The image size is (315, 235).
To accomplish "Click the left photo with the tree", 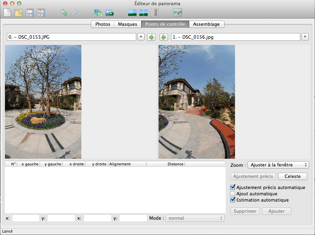I will [x=43, y=102].
